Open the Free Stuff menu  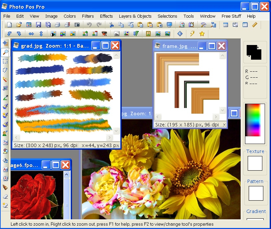tap(231, 16)
